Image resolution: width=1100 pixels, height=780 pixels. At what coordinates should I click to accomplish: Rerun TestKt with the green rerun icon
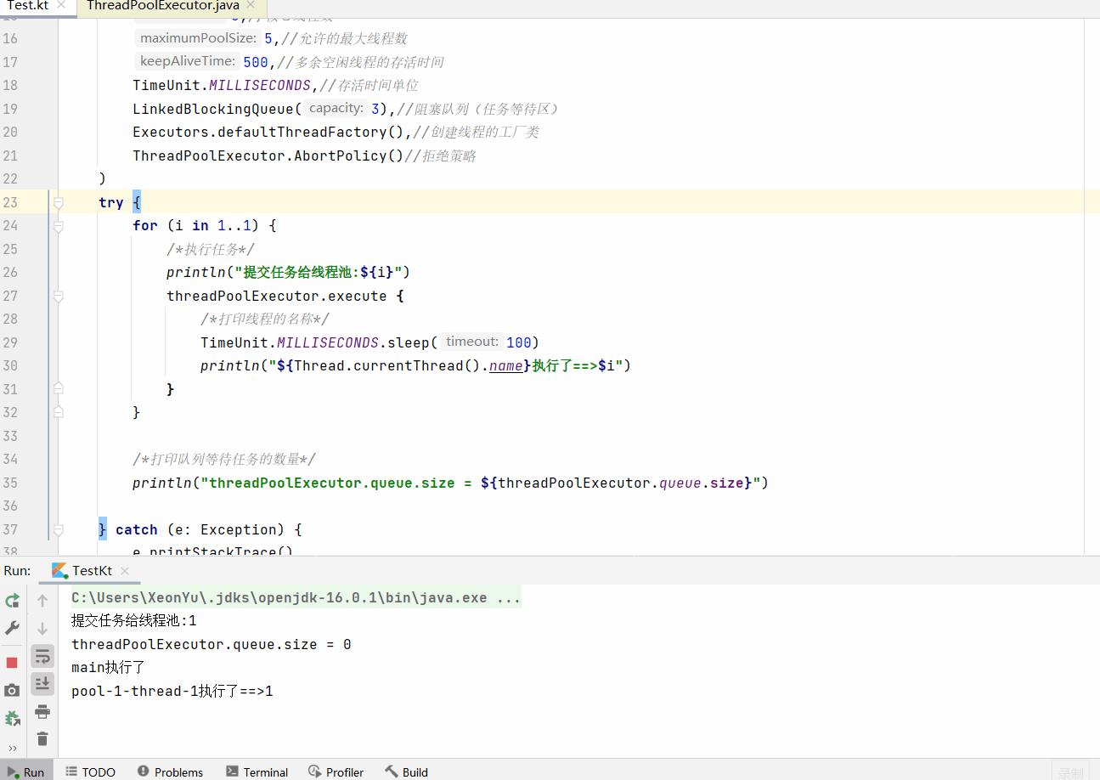click(12, 601)
